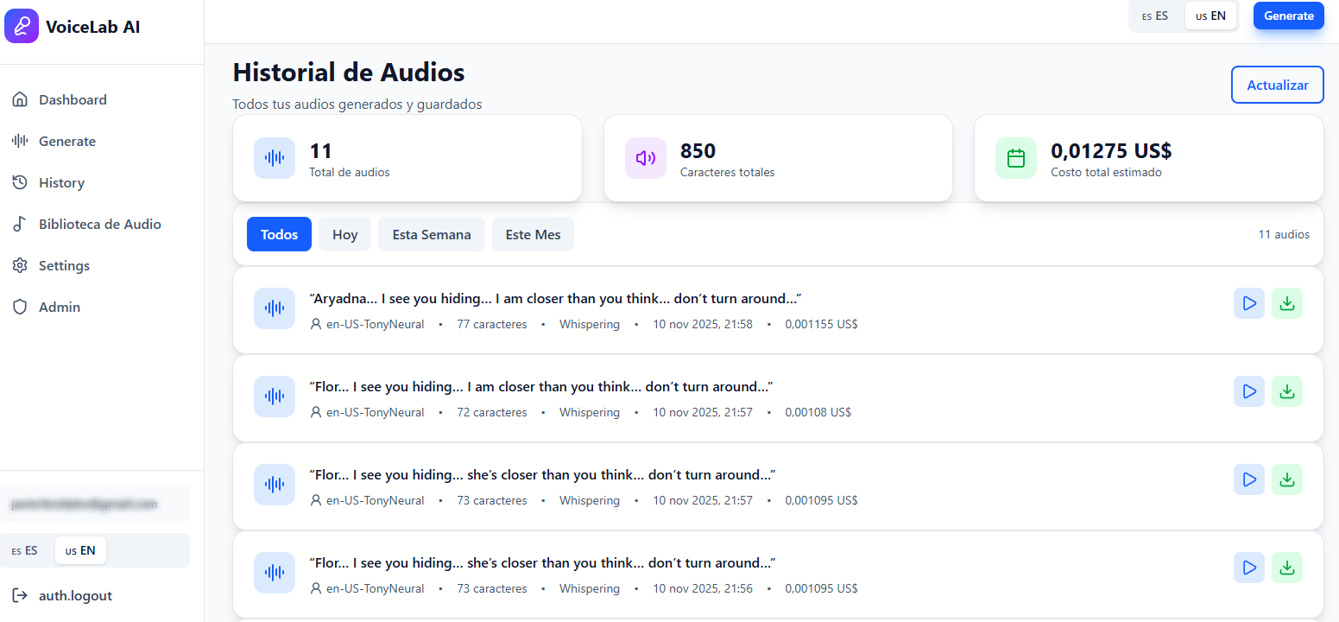Select the Todos filter

[x=279, y=234]
